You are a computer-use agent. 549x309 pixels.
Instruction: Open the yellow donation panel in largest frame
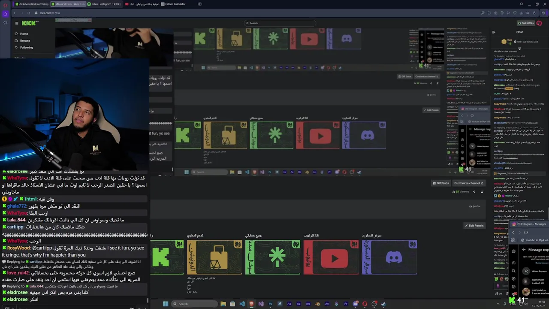[x=214, y=257]
